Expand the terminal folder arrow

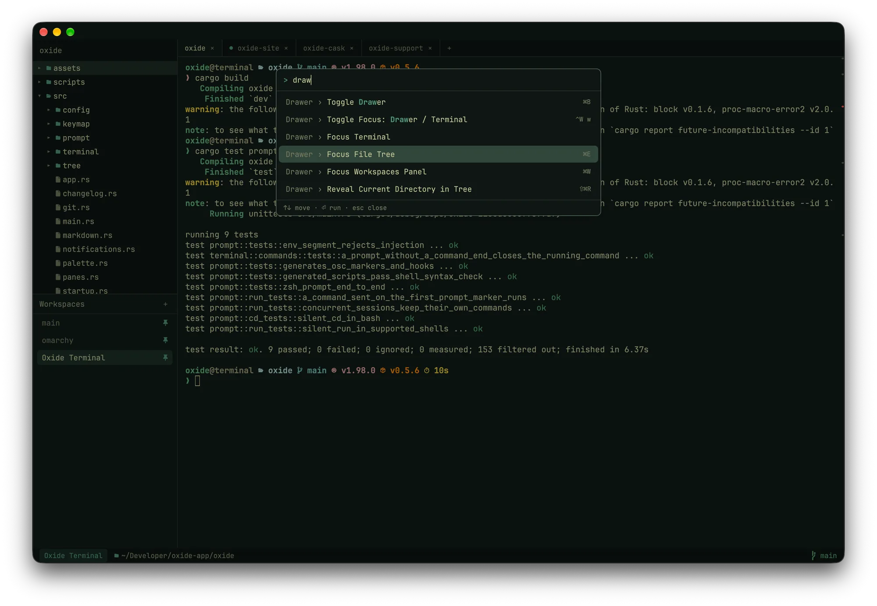[x=49, y=152]
